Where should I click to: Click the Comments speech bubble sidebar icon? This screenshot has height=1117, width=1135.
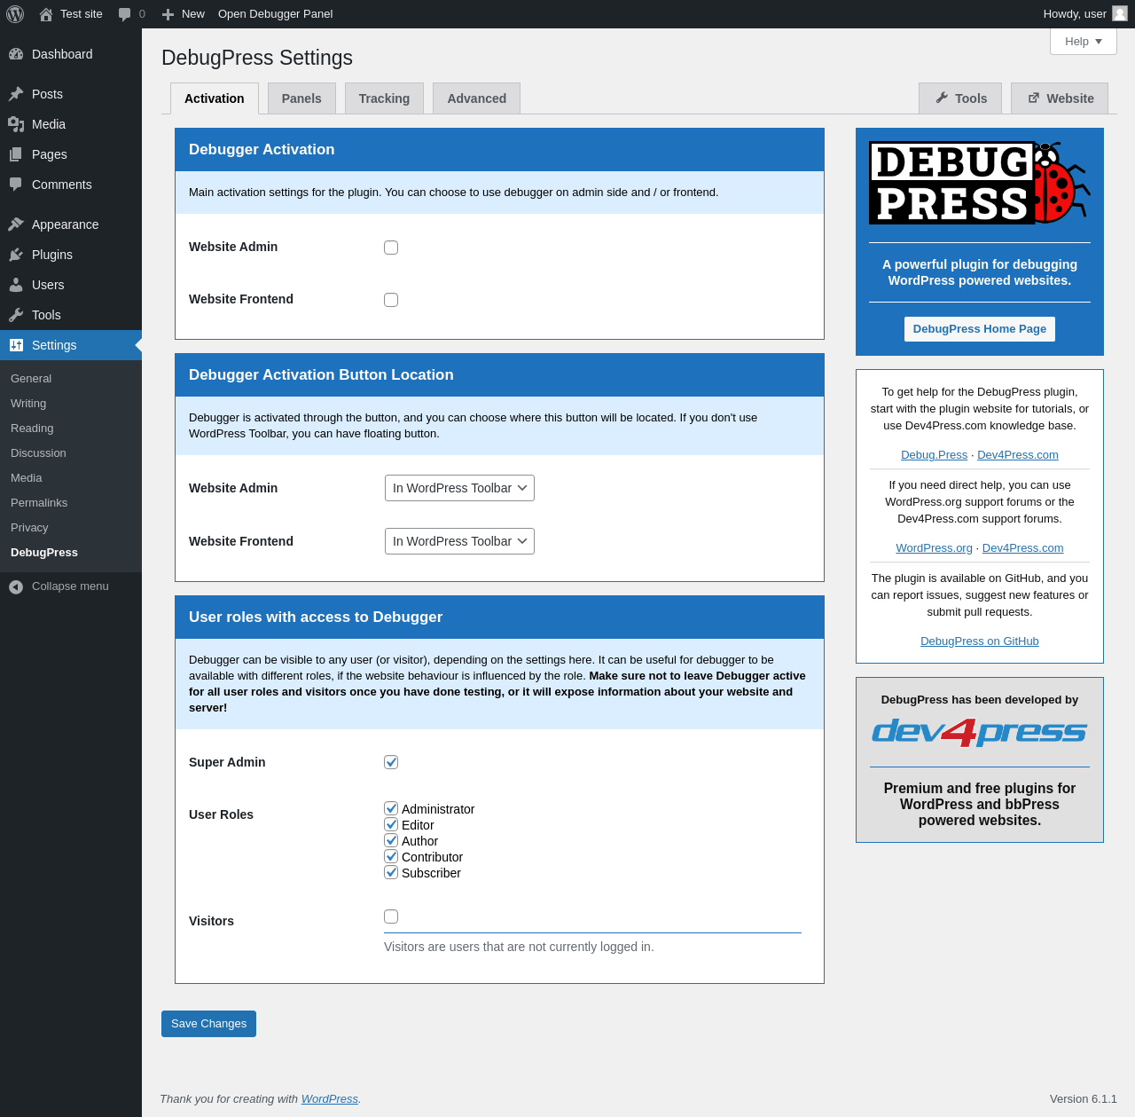pos(16,185)
